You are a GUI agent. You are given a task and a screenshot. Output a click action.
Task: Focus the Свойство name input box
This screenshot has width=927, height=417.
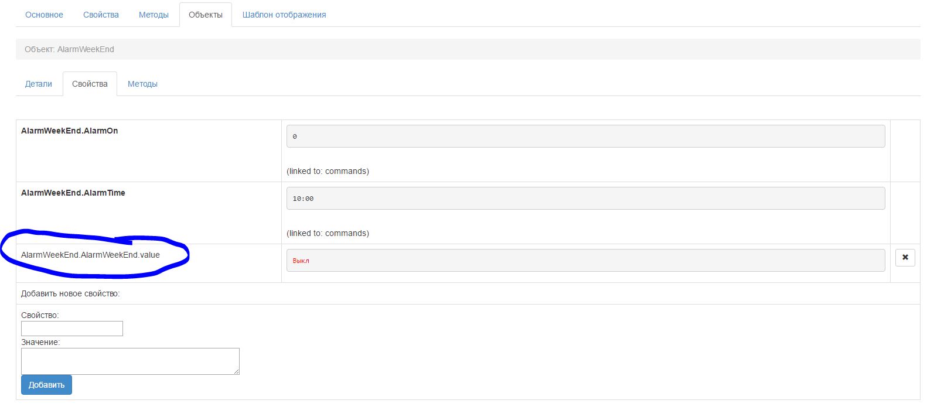(72, 329)
